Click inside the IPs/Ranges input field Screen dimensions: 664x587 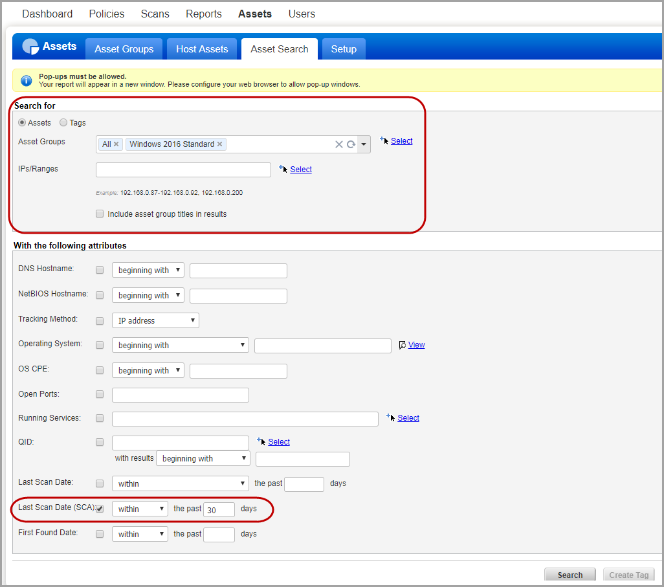(183, 169)
